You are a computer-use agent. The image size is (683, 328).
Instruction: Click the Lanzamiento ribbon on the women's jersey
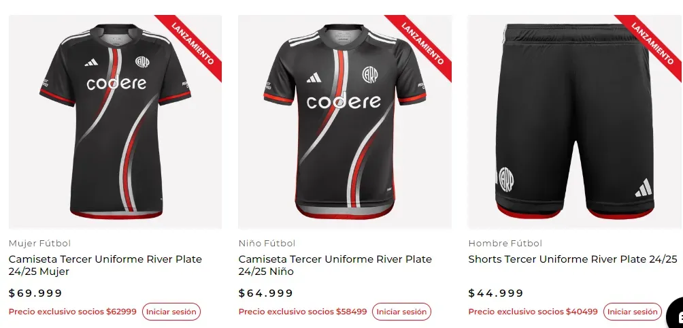pos(193,42)
